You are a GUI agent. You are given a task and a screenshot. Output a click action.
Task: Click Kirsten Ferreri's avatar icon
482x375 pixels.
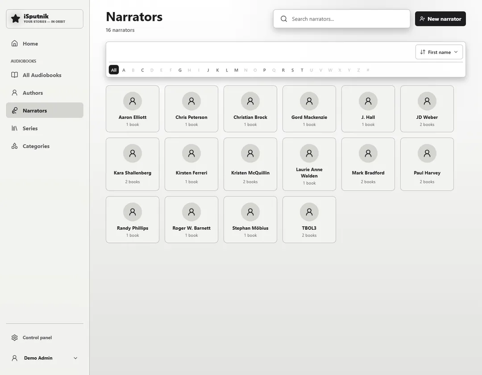191,153
